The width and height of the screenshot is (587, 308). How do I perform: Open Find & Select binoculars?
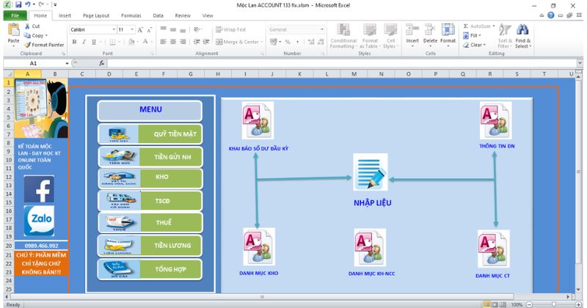point(522,36)
